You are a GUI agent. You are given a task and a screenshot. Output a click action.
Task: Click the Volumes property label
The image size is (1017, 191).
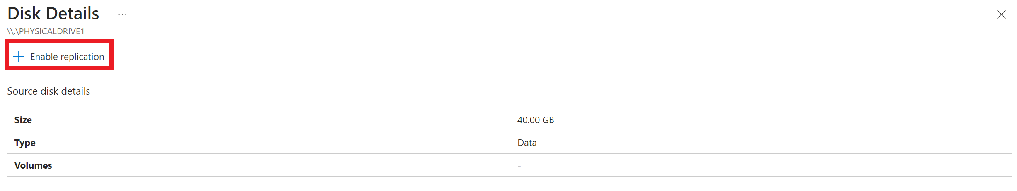pos(33,165)
